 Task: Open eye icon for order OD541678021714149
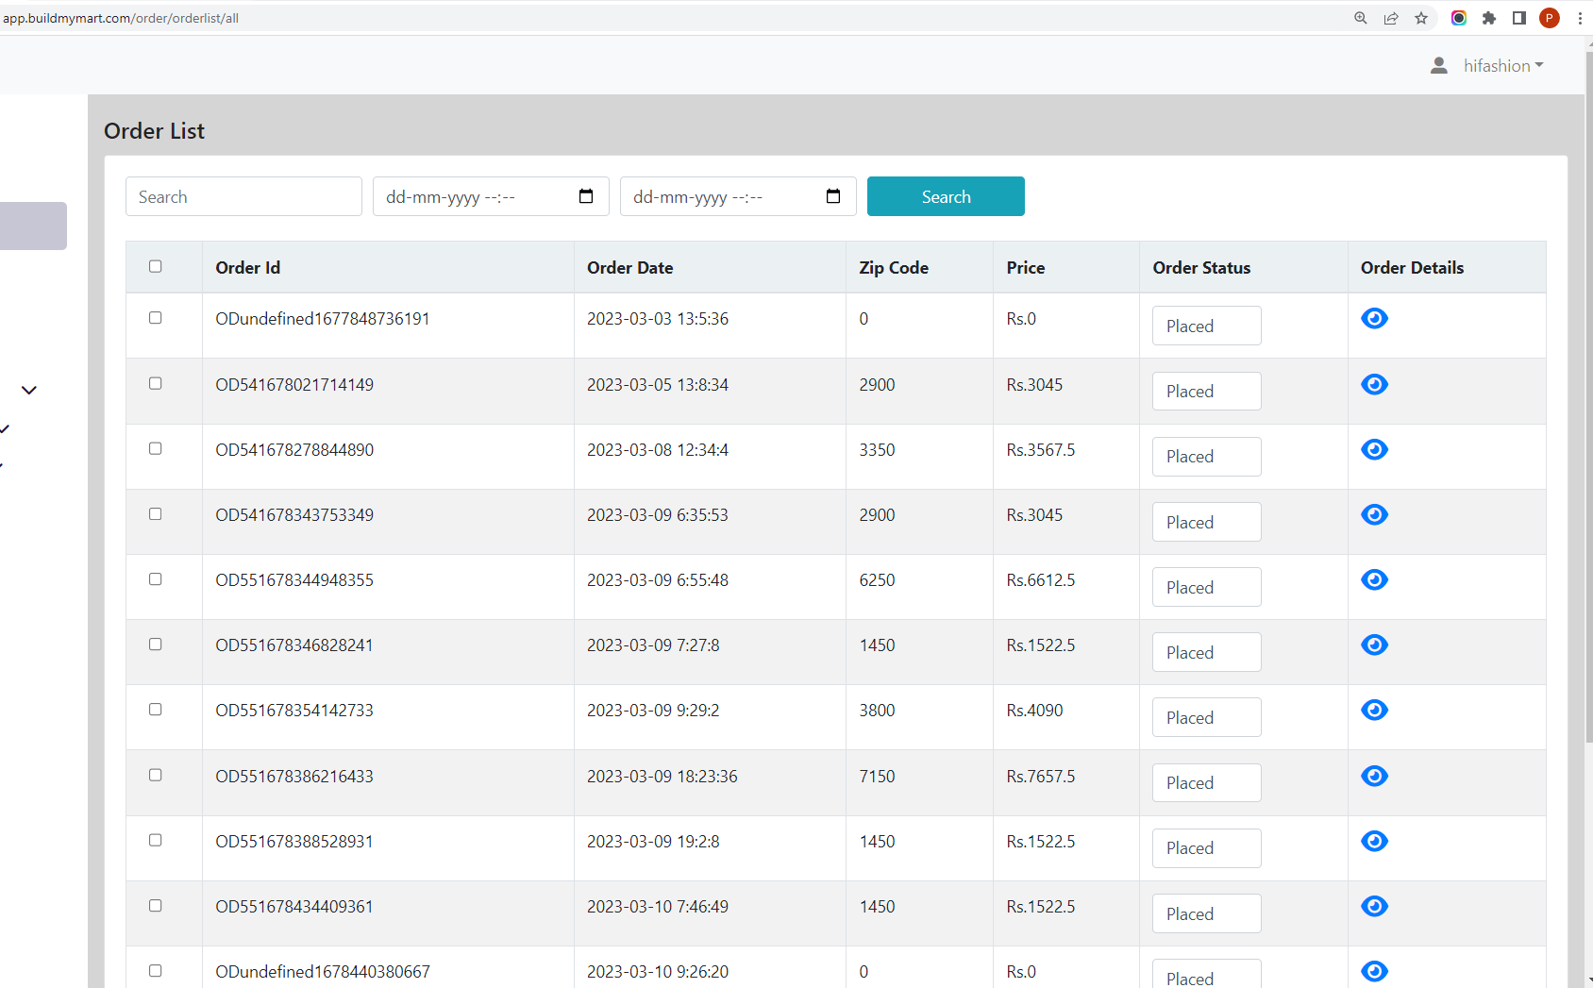[x=1374, y=385]
